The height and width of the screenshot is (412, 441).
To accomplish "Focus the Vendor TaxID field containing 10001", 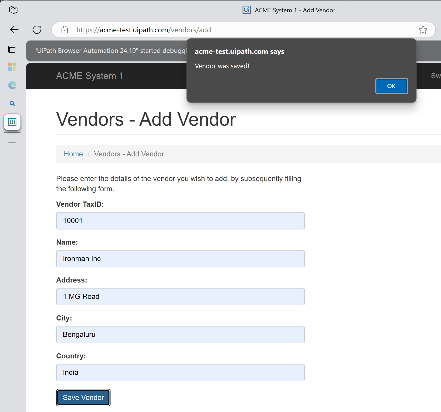I will click(x=181, y=221).
